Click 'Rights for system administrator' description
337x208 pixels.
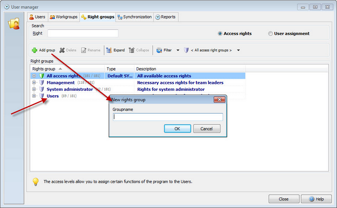pyautogui.click(x=171, y=89)
